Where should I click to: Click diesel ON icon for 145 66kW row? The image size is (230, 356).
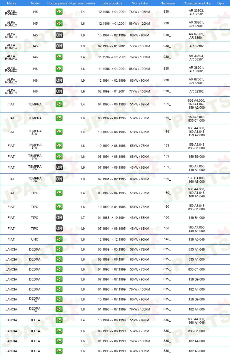(59, 35)
